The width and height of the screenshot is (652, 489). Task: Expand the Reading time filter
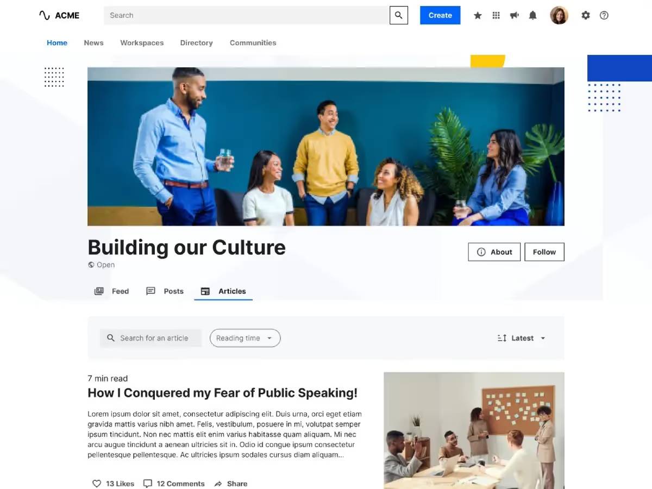point(245,338)
